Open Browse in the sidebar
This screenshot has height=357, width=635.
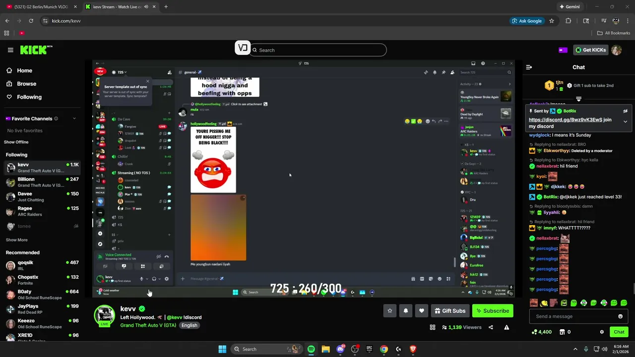(21, 84)
